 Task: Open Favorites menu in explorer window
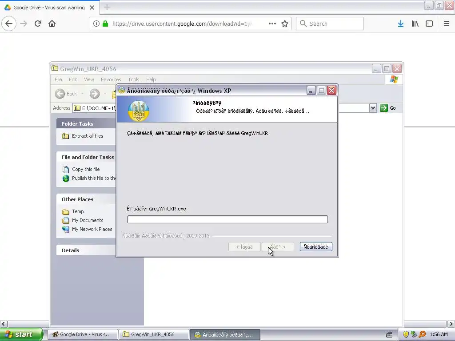(111, 79)
